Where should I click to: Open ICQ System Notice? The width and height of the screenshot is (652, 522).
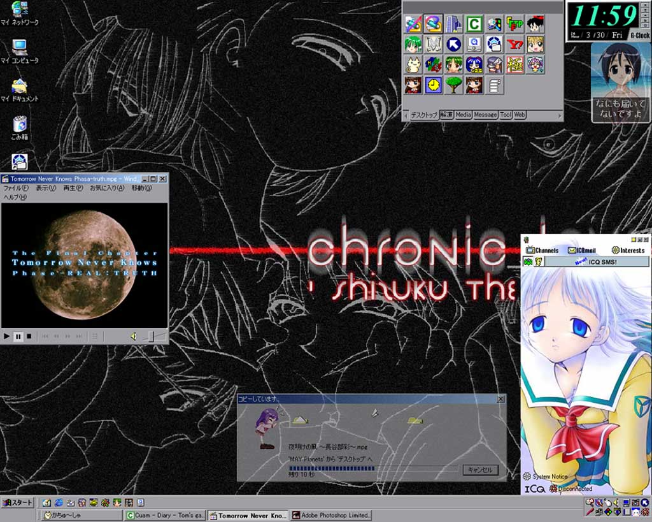[x=546, y=476]
